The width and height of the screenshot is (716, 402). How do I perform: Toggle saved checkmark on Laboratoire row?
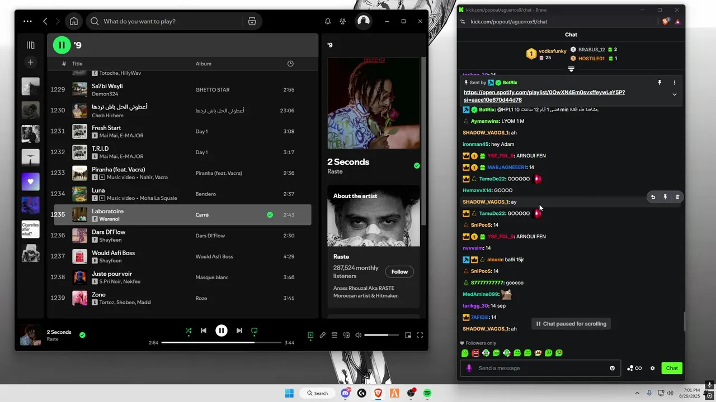tap(270, 214)
